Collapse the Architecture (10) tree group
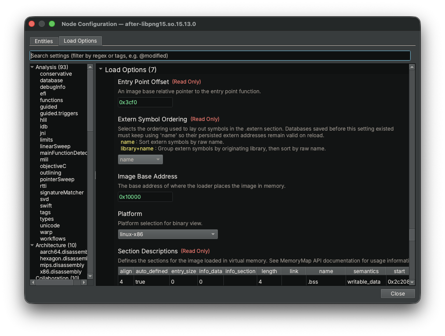Screen dimensions: 445x336 [x=32, y=245]
